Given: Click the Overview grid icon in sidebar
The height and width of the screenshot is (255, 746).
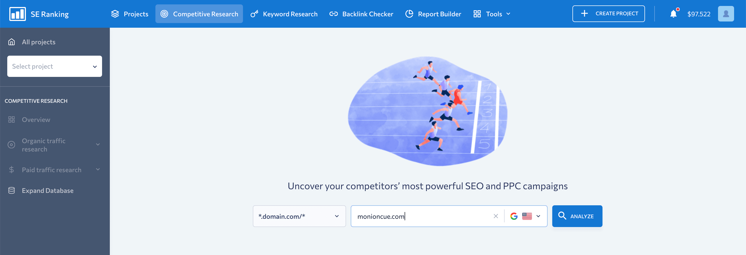Looking at the screenshot, I should [x=12, y=120].
